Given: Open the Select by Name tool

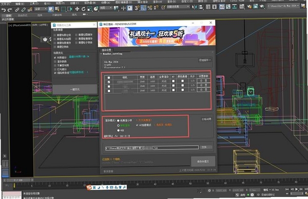Looking at the screenshot, I should click(x=57, y=9).
